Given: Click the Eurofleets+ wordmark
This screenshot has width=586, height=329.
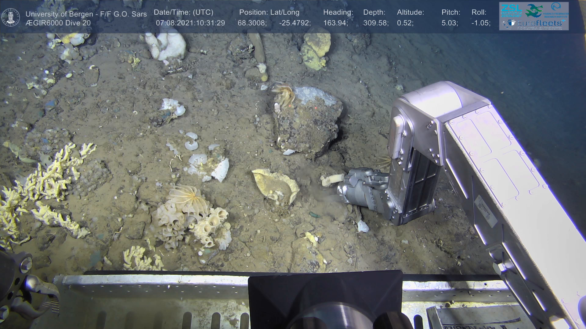Looking at the screenshot, I should 539,23.
